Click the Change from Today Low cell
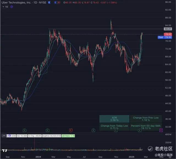 [x=114, y=127]
